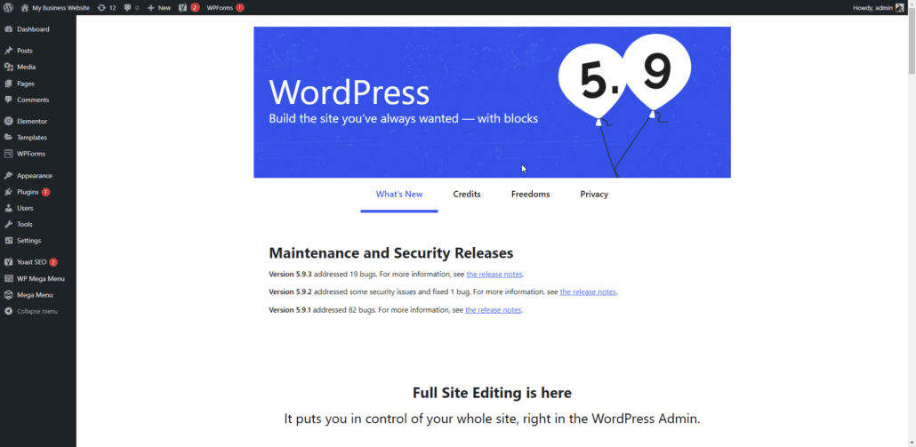
Task: Open Yoast icon in the top admin bar
Action: click(183, 8)
